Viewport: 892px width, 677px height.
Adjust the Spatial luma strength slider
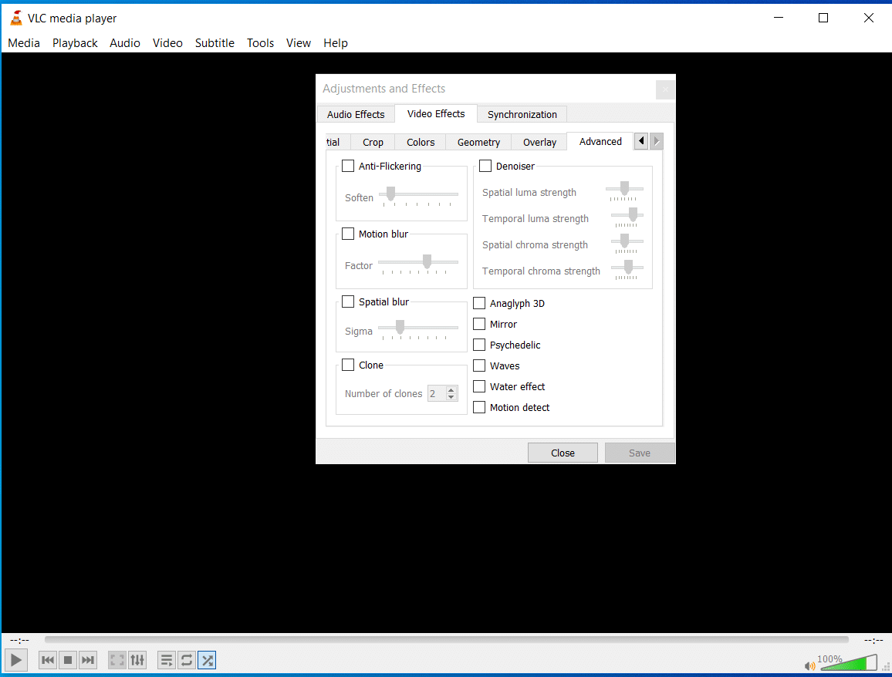[x=623, y=187]
